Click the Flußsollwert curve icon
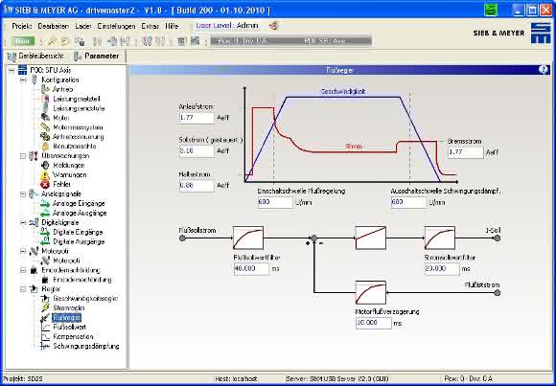This screenshot has height=386, width=556. 45,327
